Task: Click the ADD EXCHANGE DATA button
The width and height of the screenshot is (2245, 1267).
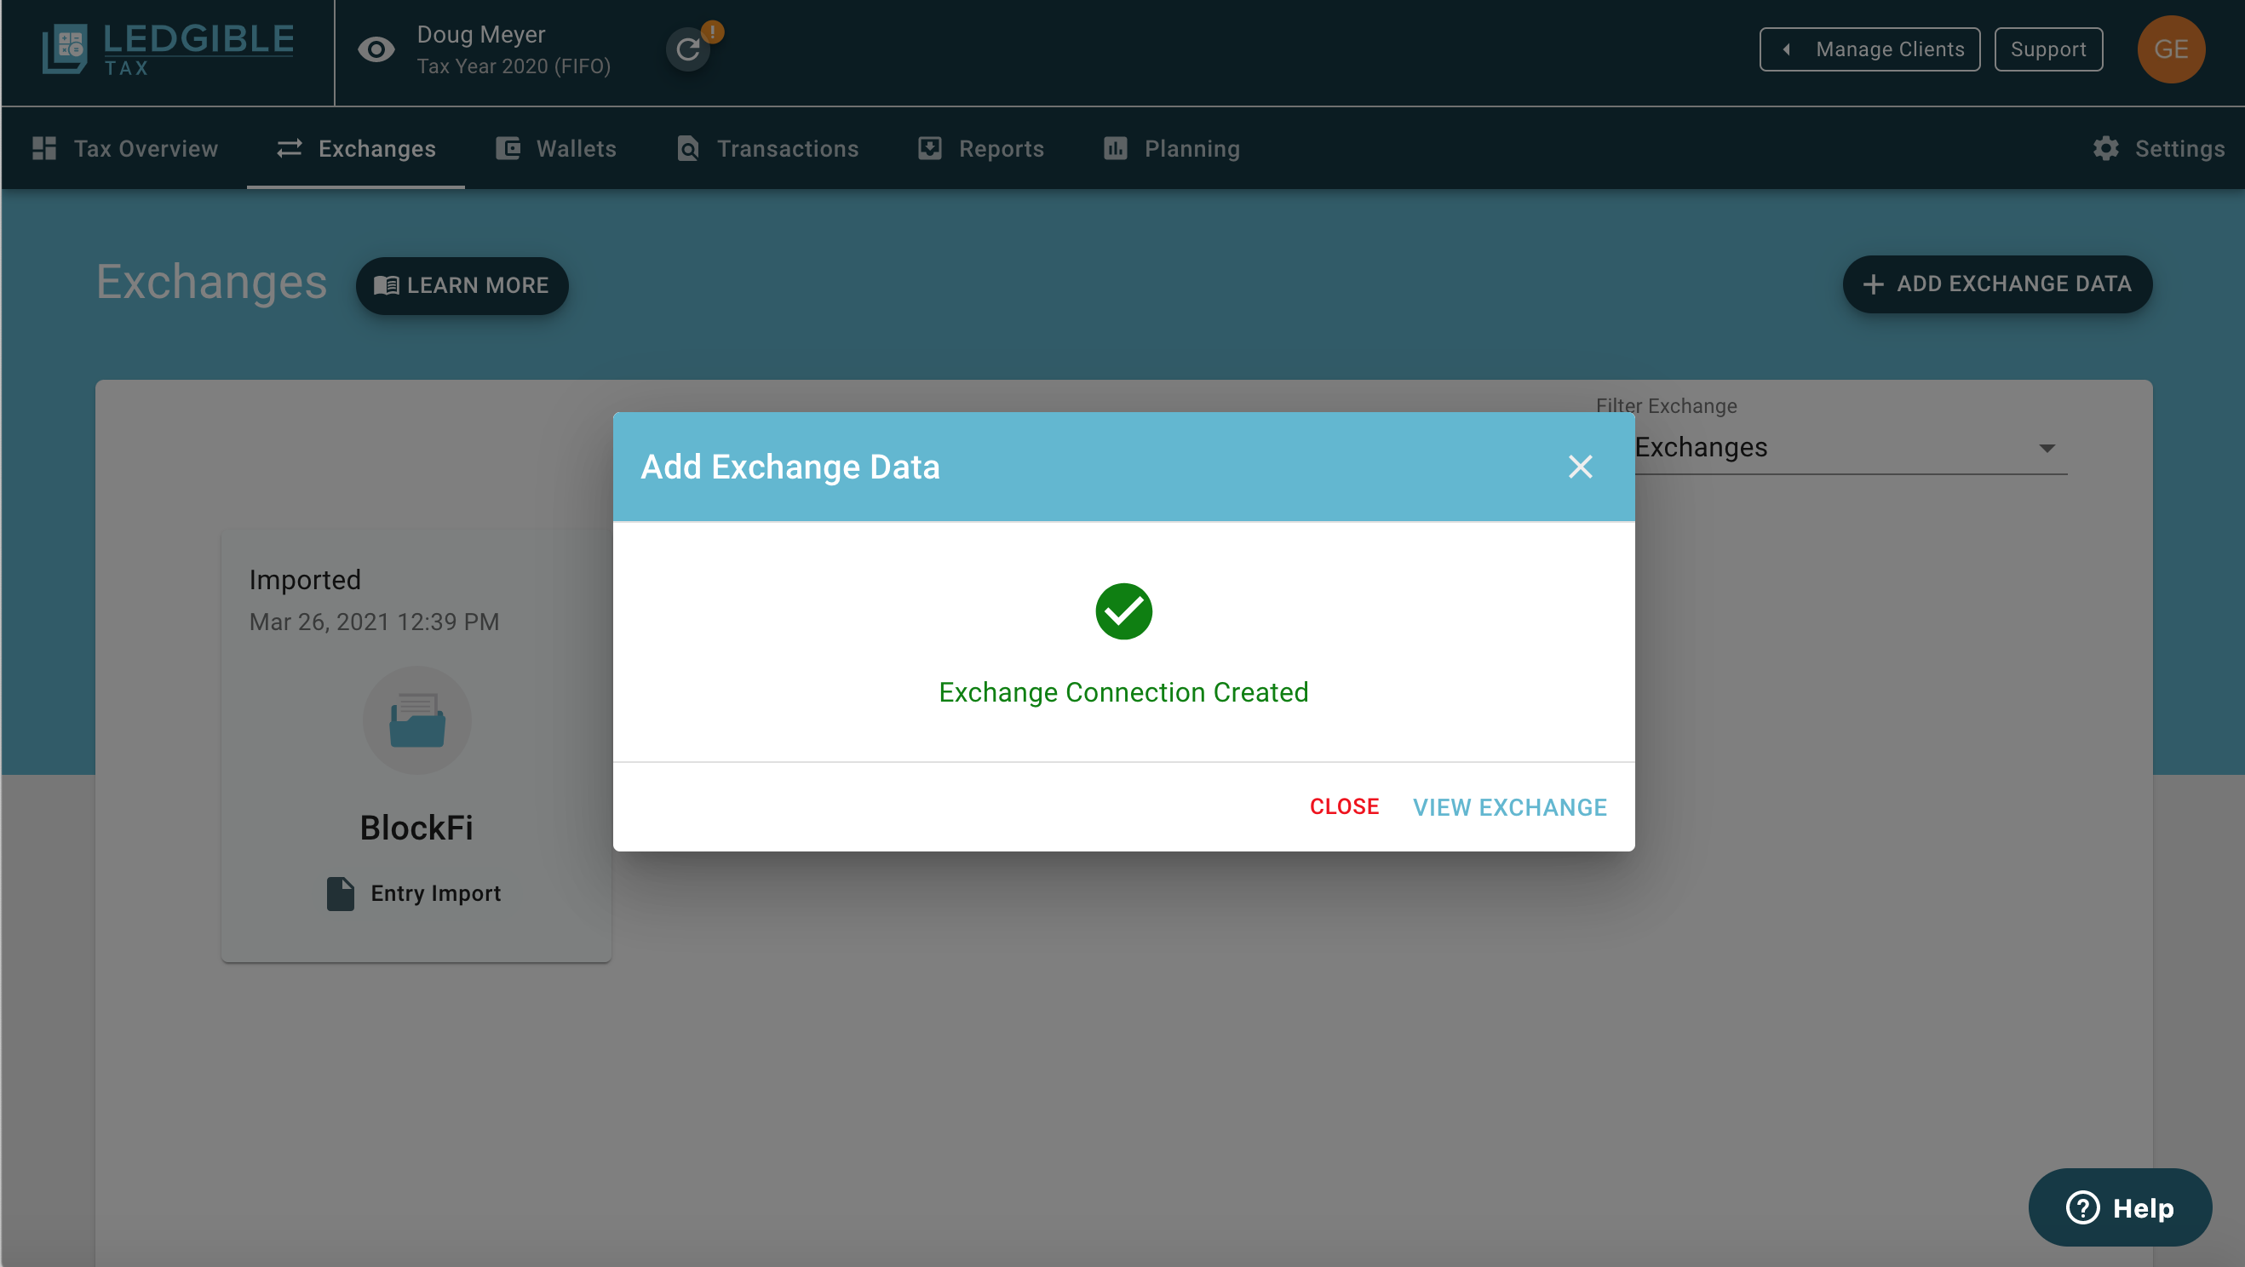Action: point(1996,284)
